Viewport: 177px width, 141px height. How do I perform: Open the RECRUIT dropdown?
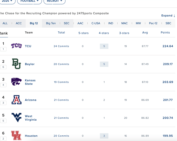click(x=54, y=1)
